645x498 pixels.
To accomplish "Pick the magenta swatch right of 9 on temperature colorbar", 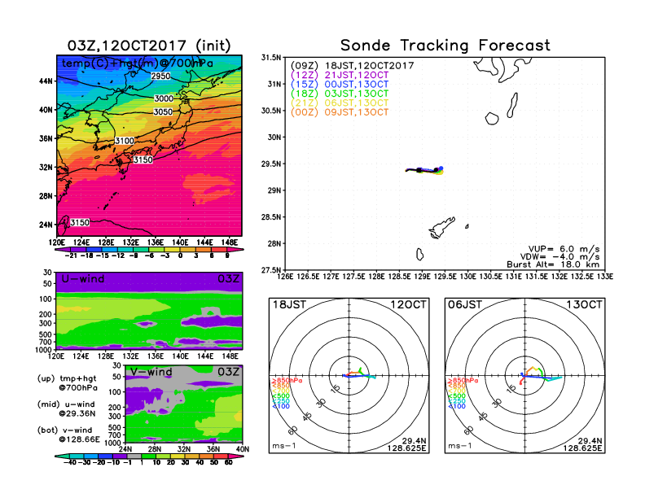I will pos(236,250).
